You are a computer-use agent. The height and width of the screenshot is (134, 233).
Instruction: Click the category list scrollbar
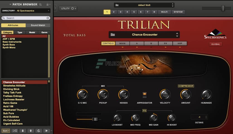click(49, 56)
